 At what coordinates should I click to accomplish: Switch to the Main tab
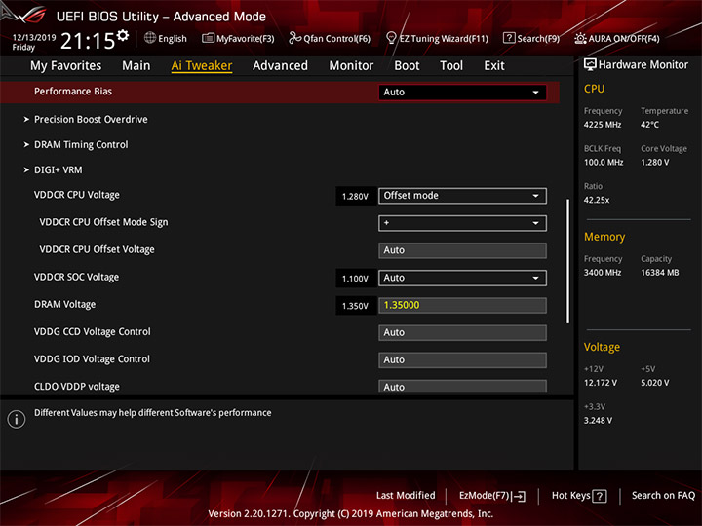point(136,66)
